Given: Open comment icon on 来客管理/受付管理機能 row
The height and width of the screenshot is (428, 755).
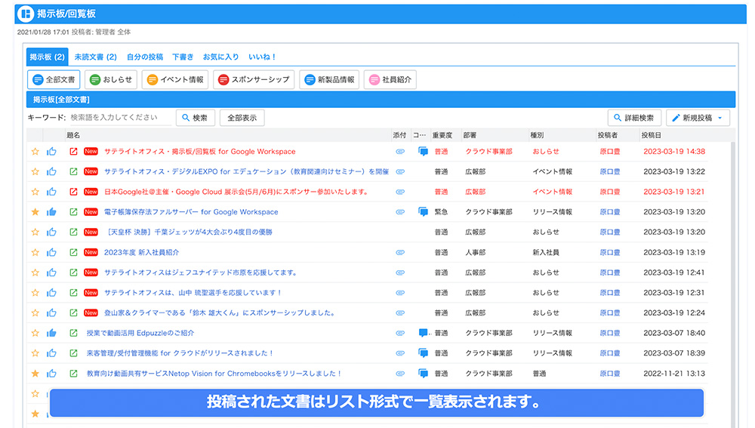Looking at the screenshot, I should coord(424,353).
